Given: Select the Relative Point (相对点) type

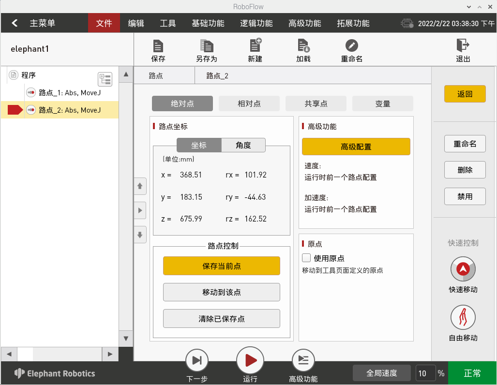Looking at the screenshot, I should (249, 104).
